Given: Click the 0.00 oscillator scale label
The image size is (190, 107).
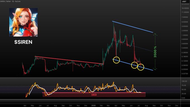Looking at the screenshot, I should 184,98.
